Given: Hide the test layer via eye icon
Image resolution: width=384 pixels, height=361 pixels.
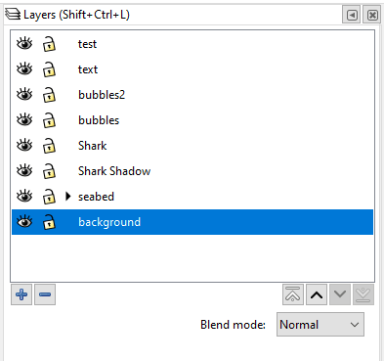Looking at the screenshot, I should click(x=24, y=43).
